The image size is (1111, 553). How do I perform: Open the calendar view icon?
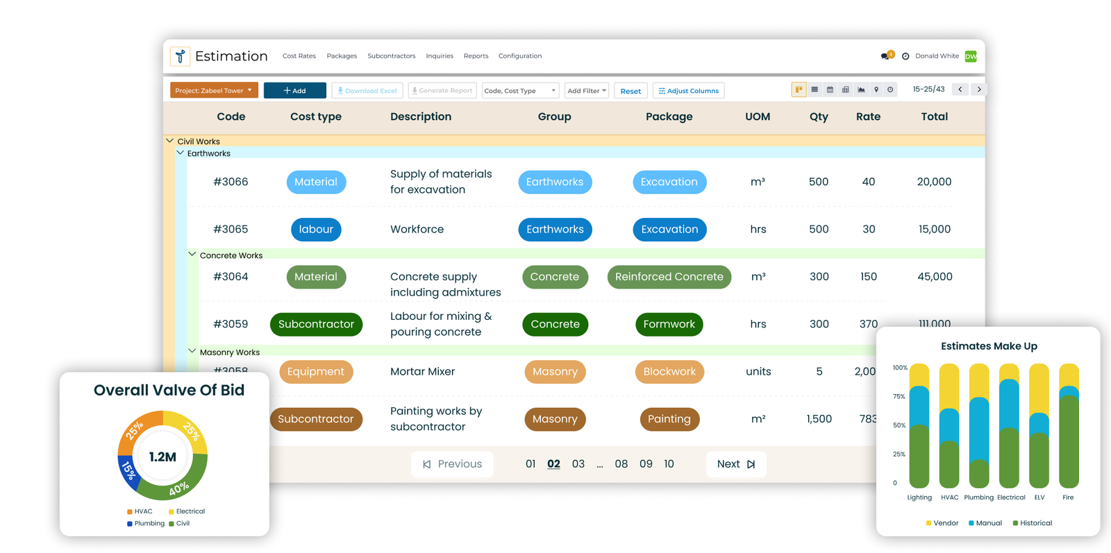[830, 90]
